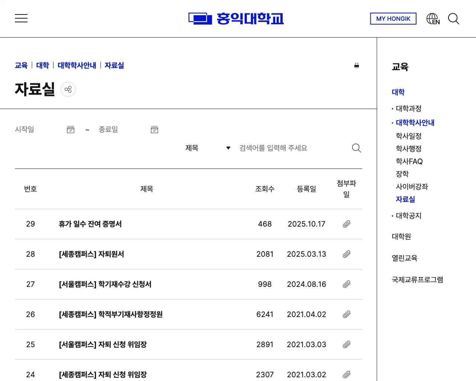The image size is (476, 381).
Task: Select 학사일정 in the sidebar
Action: 408,136
